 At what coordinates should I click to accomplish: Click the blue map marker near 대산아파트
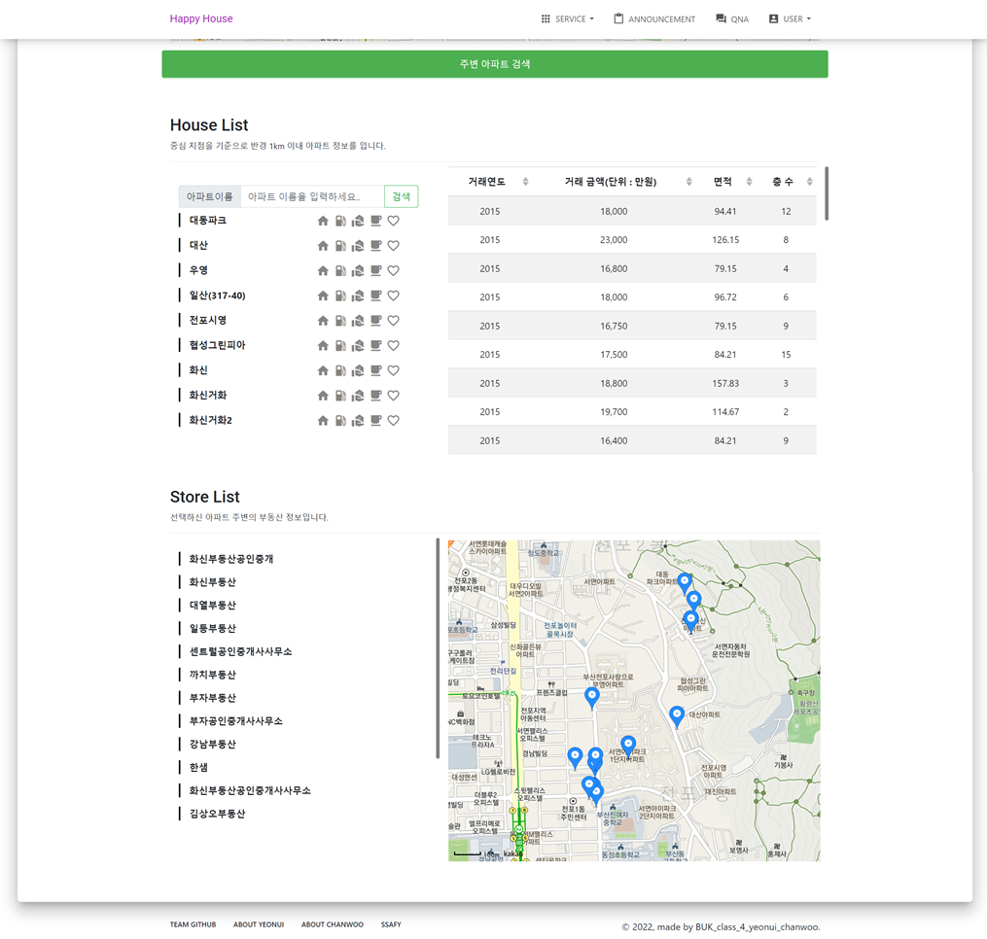coord(676,715)
